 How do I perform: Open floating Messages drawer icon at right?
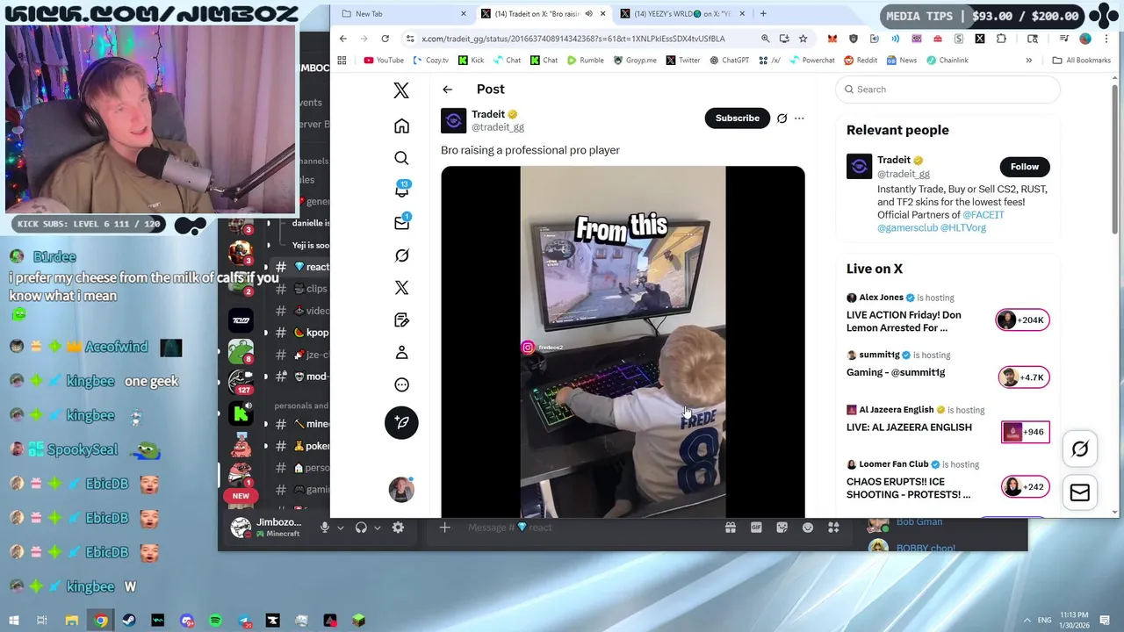1079,493
